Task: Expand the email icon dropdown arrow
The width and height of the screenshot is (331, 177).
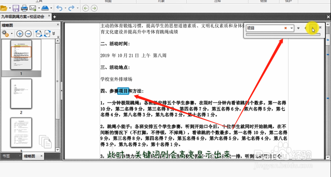Action: pyautogui.click(x=39, y=9)
